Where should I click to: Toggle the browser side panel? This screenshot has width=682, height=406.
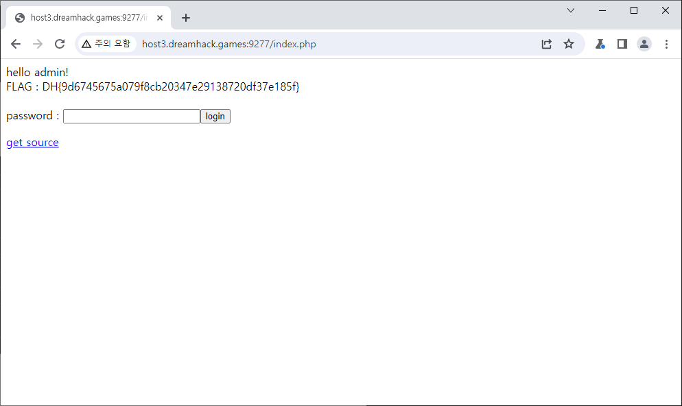pos(622,44)
